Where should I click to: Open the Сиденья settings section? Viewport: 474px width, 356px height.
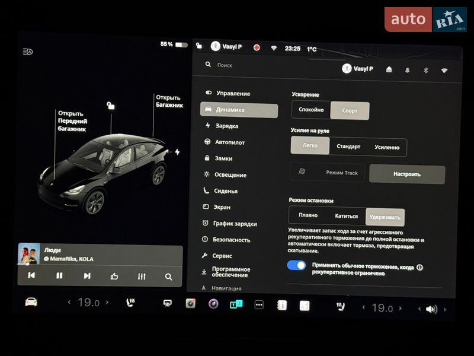[225, 191]
